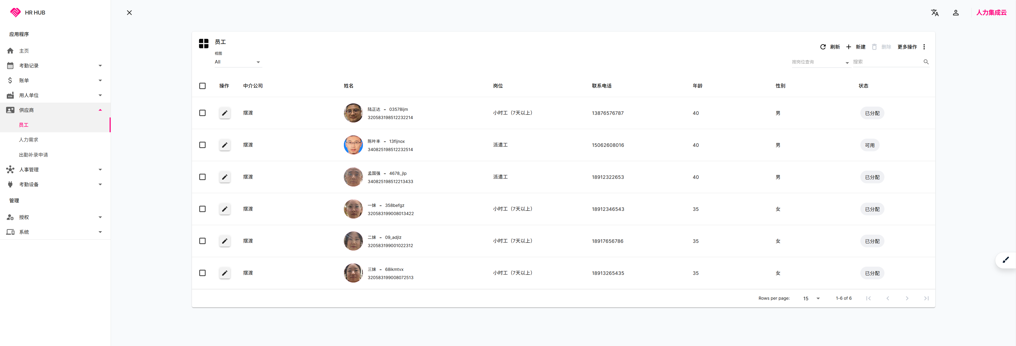1016x346 pixels.
Task: Go to 出勤补录申请 menu item
Action: click(x=33, y=155)
